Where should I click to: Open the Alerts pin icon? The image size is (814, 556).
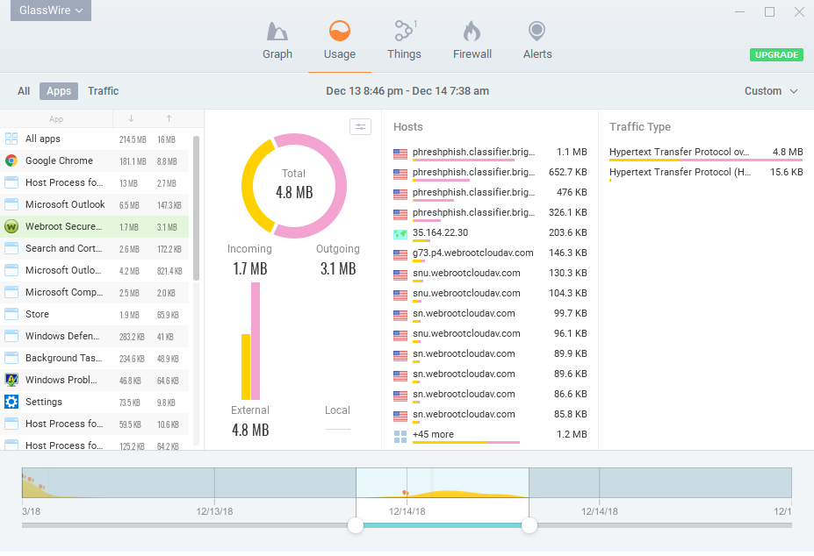(x=537, y=31)
